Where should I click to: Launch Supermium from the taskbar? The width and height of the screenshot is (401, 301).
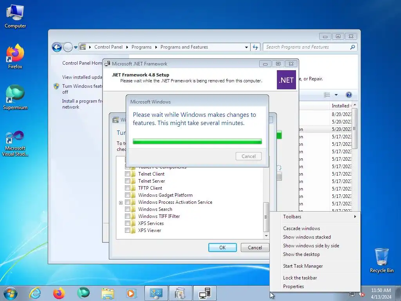click(83, 293)
